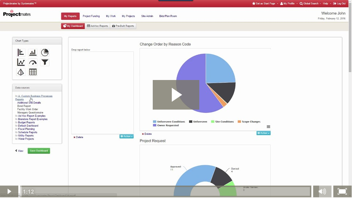Toggle Unforeseen legend item
The width and height of the screenshot is (352, 198).
tap(198, 122)
